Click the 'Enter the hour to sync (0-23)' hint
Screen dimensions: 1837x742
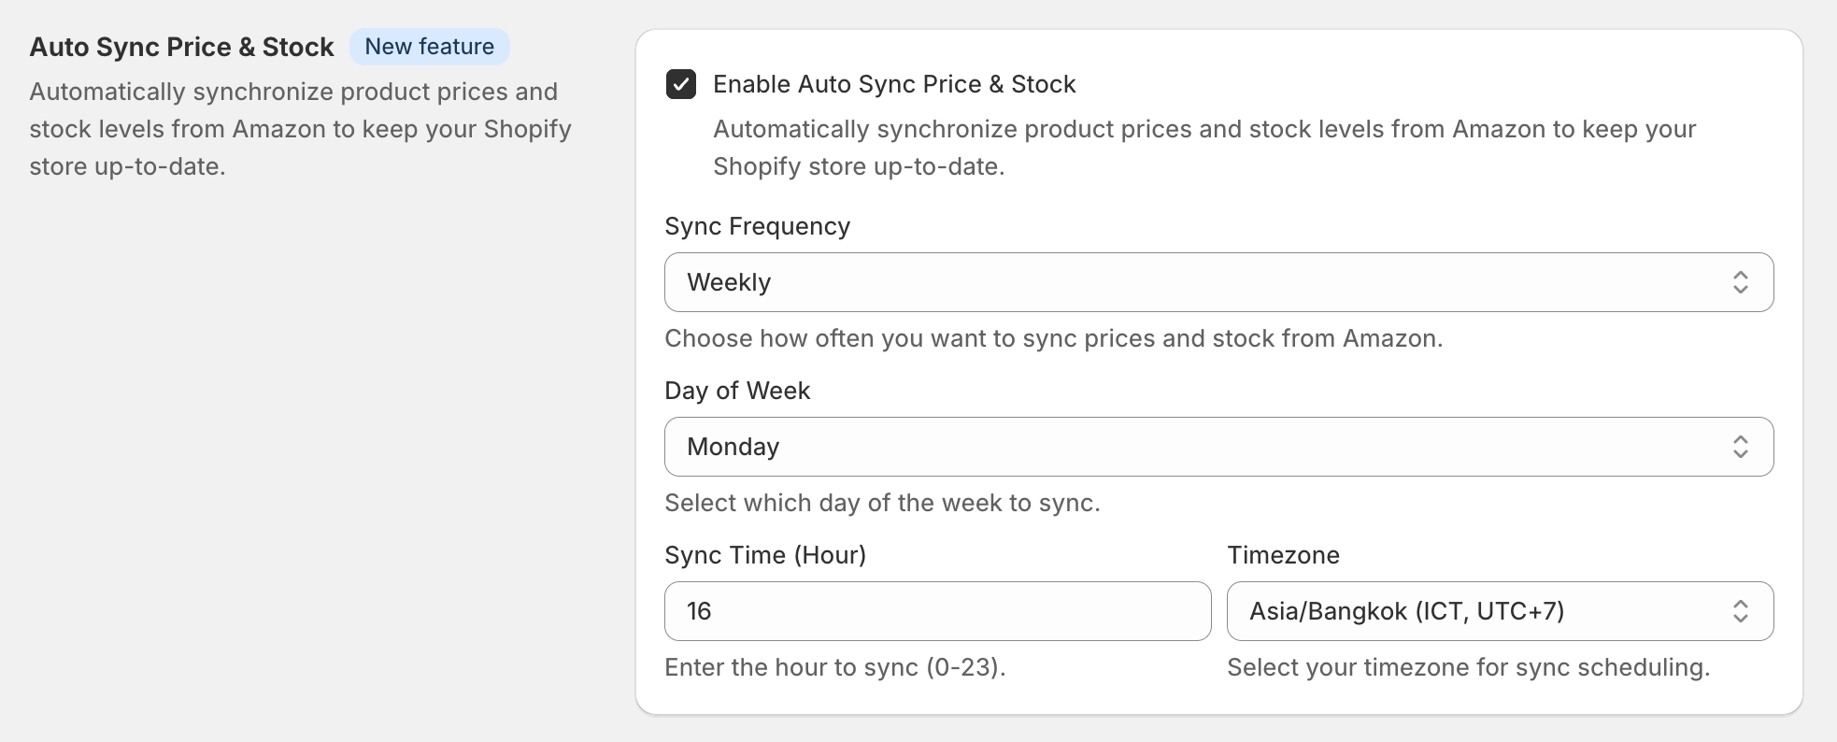(834, 667)
